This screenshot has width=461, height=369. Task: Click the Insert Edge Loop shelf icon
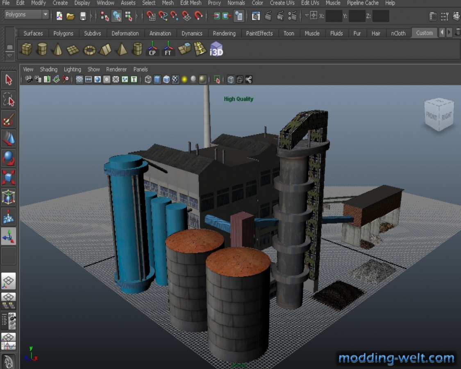(x=200, y=49)
